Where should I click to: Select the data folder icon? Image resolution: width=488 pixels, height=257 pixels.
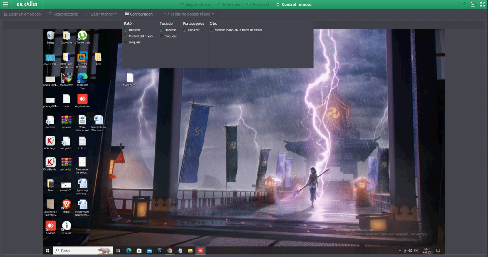[x=98, y=59]
